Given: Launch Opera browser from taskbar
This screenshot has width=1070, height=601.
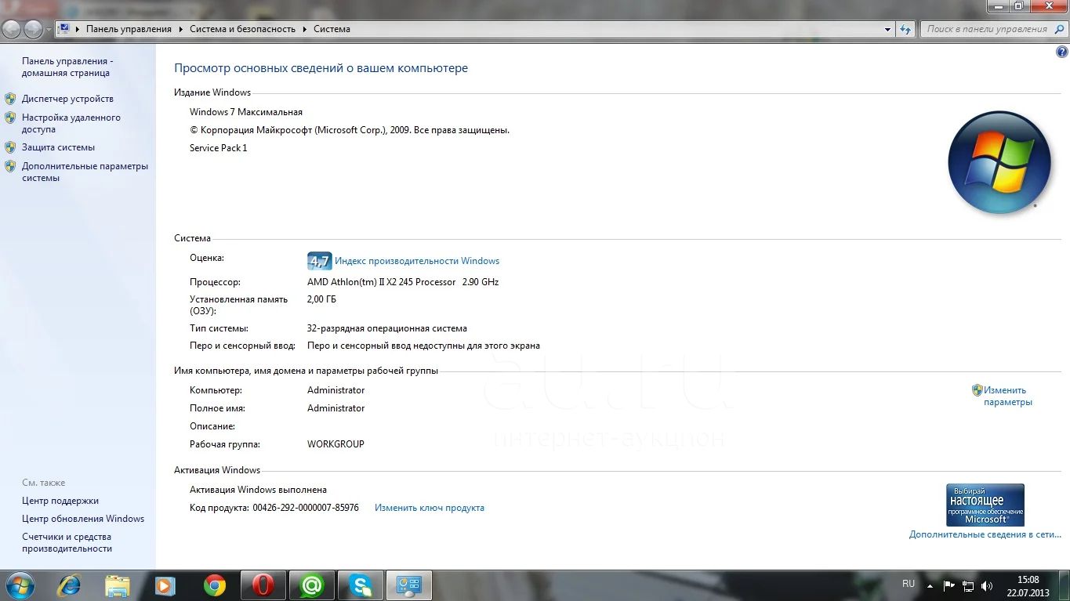Looking at the screenshot, I should pyautogui.click(x=263, y=585).
